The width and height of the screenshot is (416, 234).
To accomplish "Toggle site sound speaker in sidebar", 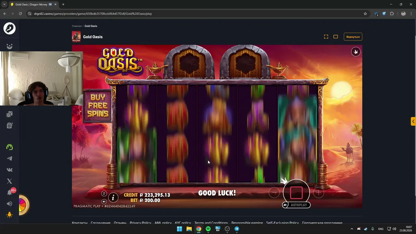I will 9,204.
